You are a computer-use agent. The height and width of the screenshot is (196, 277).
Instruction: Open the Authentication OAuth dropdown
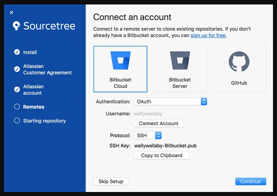click(170, 102)
